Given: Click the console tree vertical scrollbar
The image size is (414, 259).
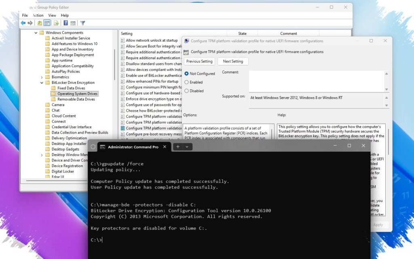Looking at the screenshot, I should point(114,65).
